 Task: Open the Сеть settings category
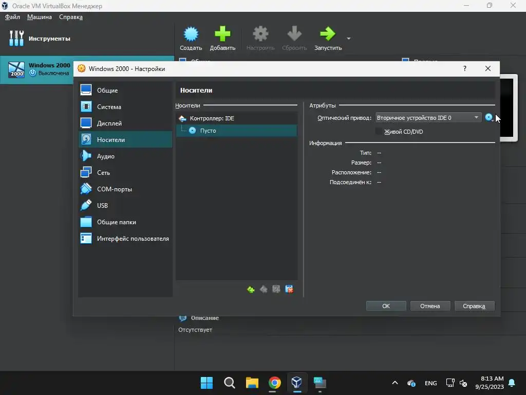(x=125, y=173)
